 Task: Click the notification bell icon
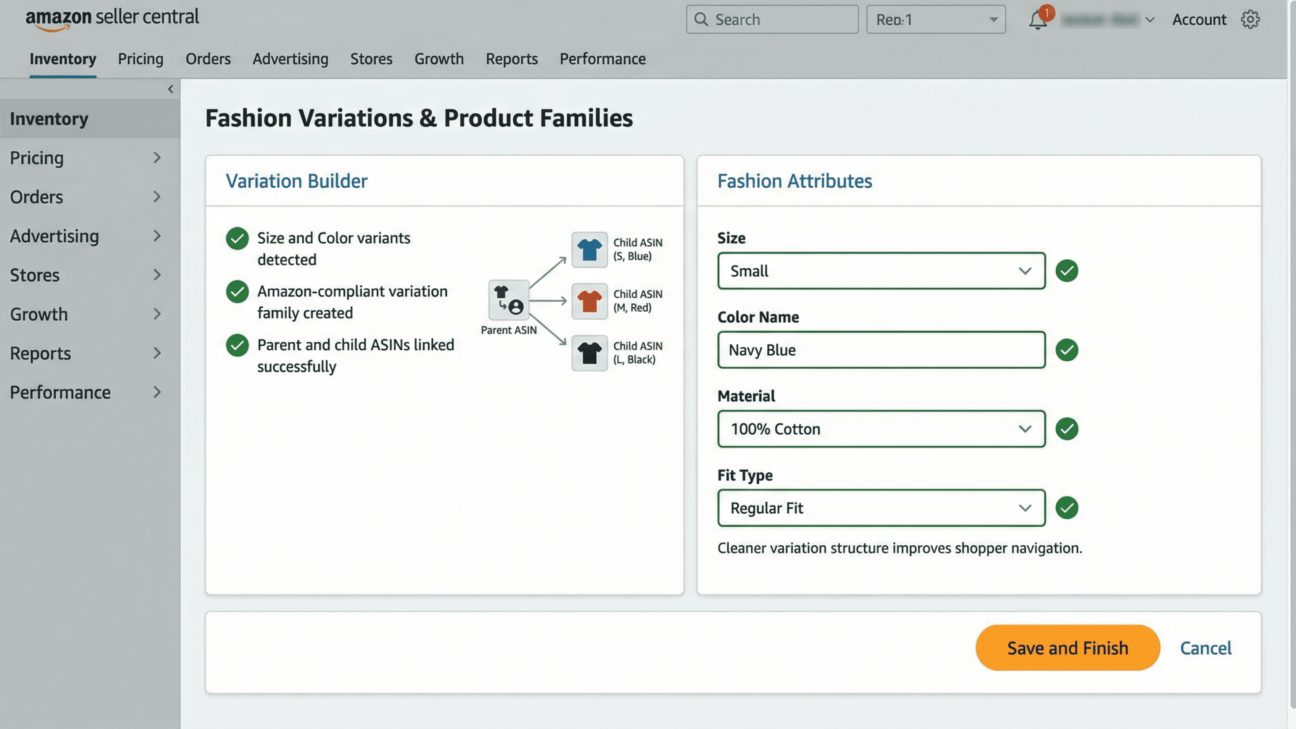click(x=1037, y=20)
